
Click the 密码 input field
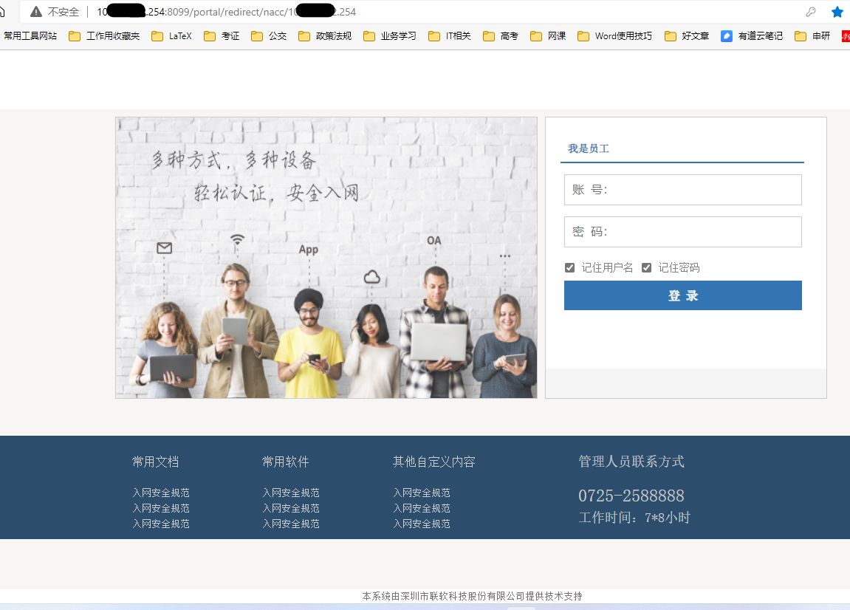[x=682, y=232]
